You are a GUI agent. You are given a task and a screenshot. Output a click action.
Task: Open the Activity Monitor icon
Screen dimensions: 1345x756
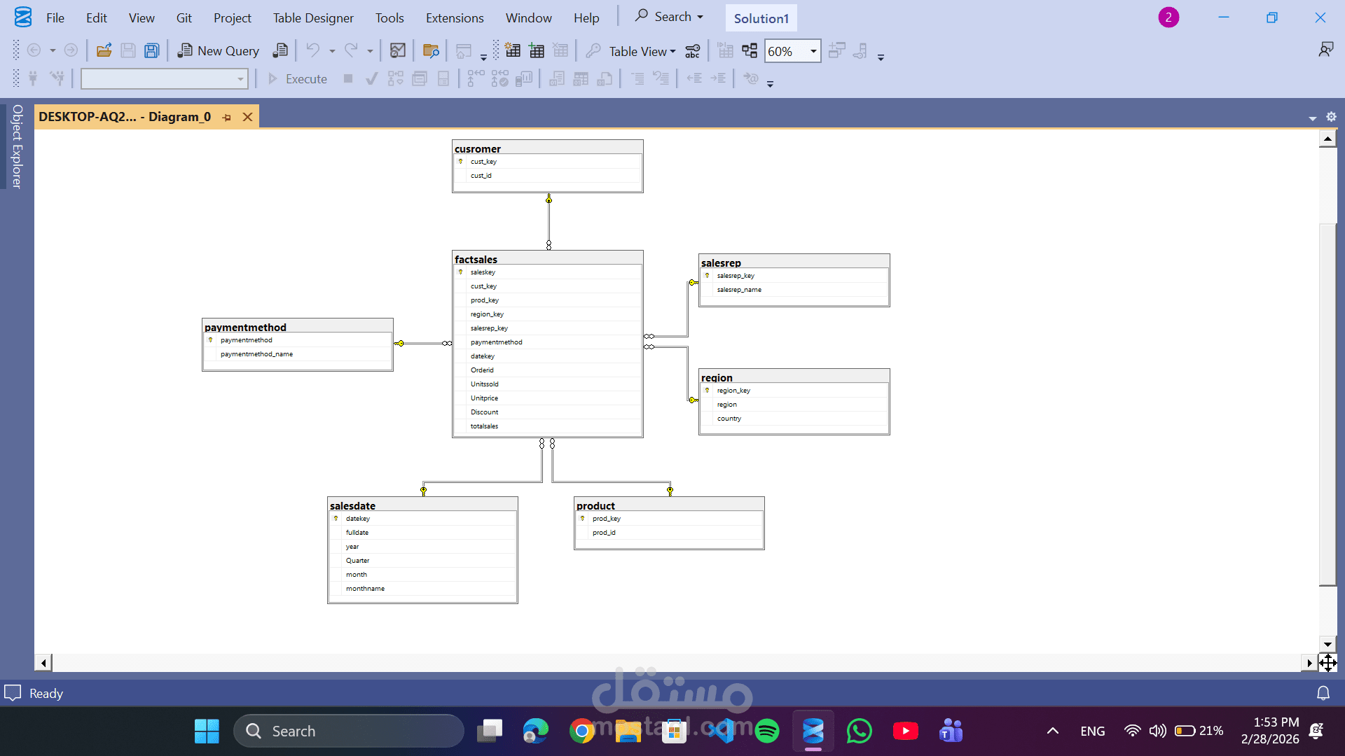coord(398,50)
